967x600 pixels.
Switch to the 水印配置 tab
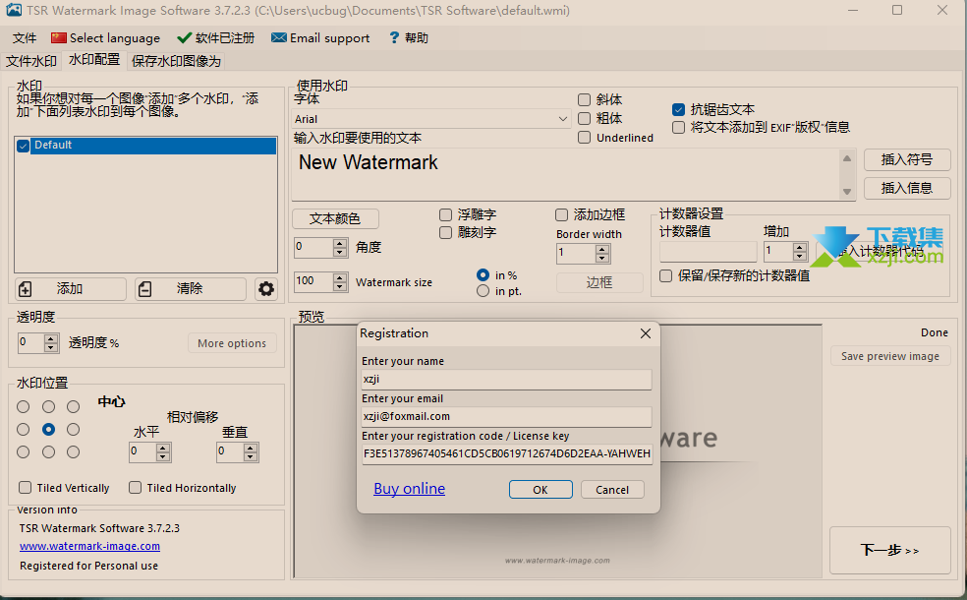(94, 60)
